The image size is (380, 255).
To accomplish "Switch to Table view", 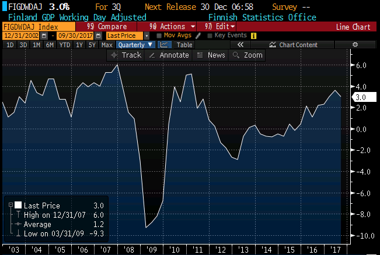I will pos(184,45).
